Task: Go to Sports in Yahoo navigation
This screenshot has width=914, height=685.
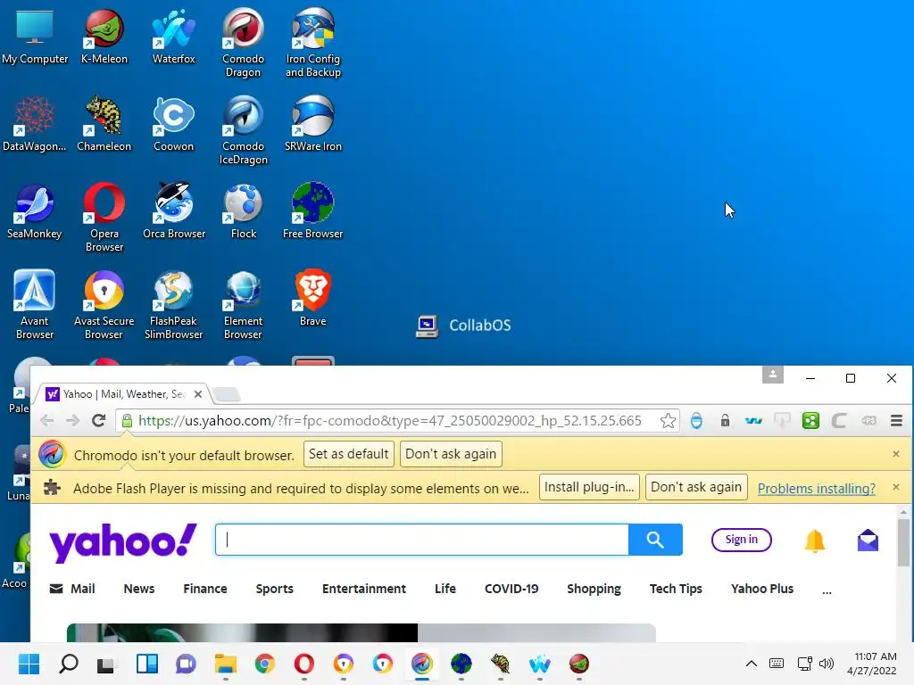Action: coord(275,589)
